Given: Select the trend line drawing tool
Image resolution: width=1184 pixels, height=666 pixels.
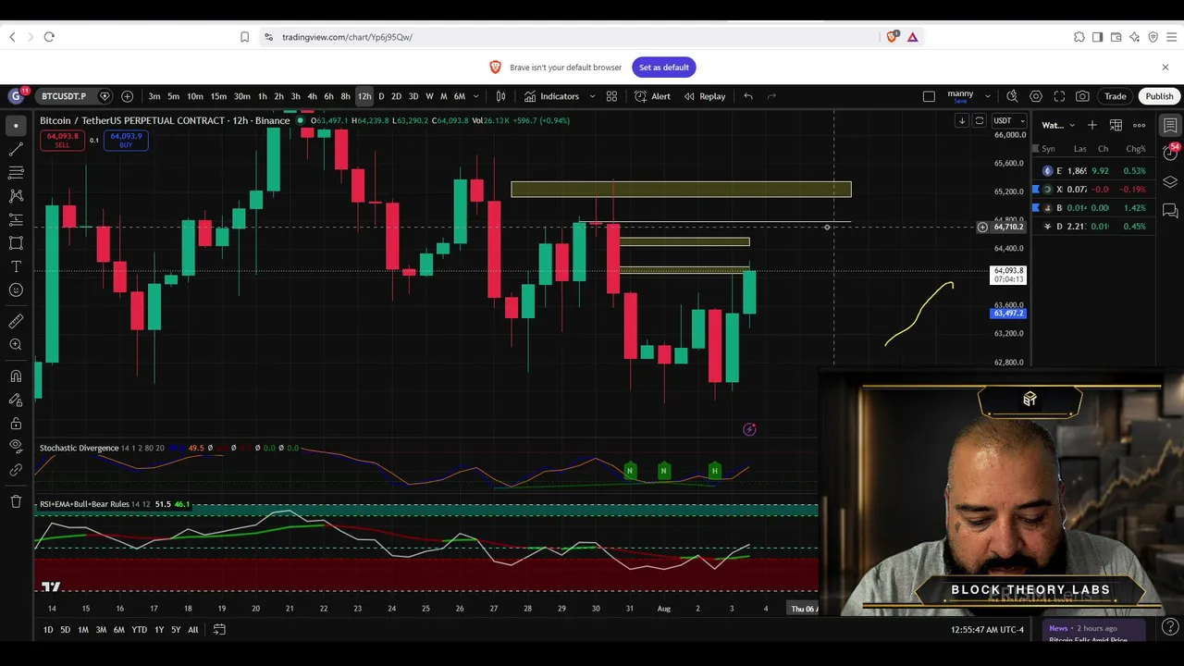Looking at the screenshot, I should (16, 149).
